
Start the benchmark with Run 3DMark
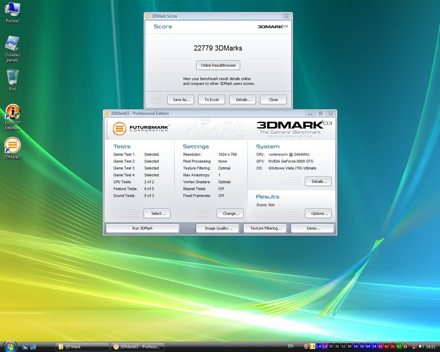click(x=142, y=228)
